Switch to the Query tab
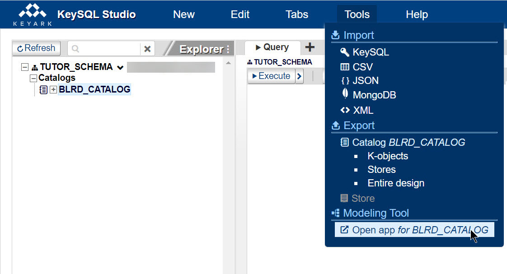The height and width of the screenshot is (274, 507). point(272,47)
